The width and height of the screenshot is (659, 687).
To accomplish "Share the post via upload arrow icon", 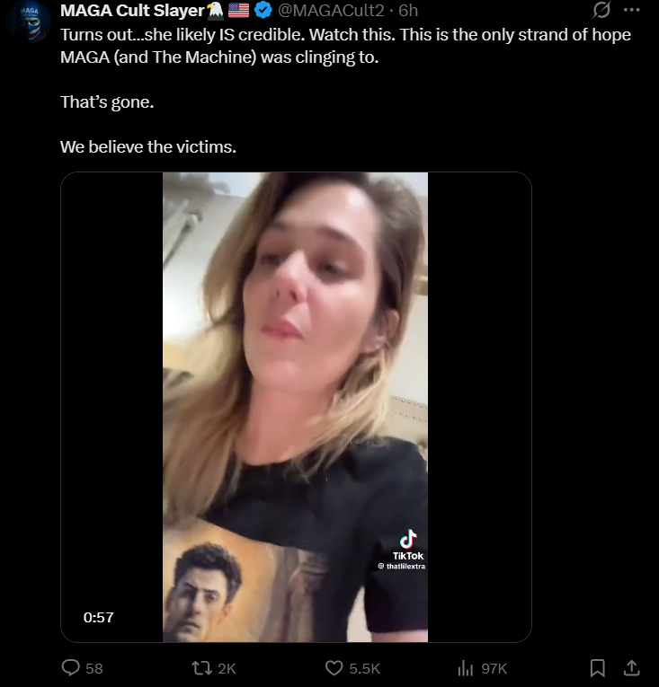I will click(631, 668).
